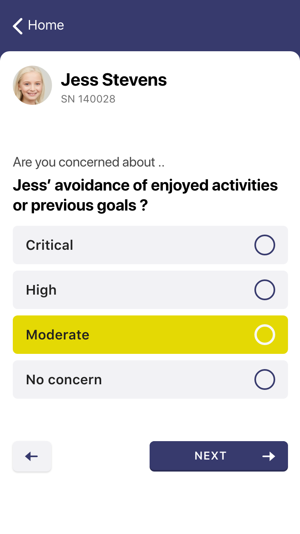Select the Moderate radio circle
This screenshot has width=300, height=534.
point(264,335)
